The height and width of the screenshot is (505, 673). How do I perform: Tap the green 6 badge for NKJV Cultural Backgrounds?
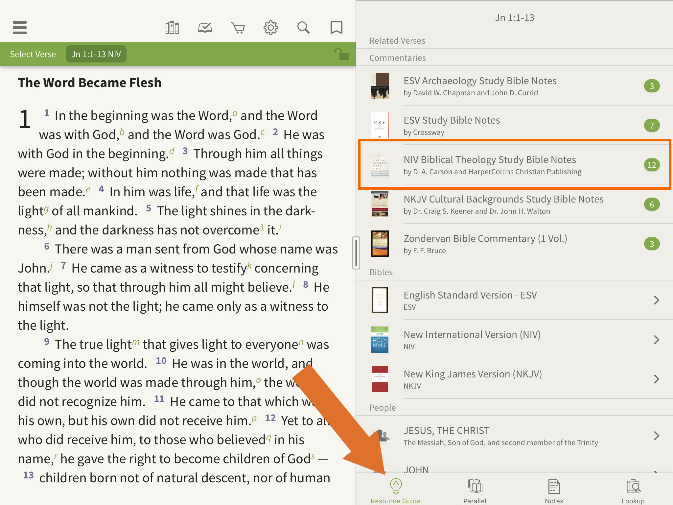tap(652, 204)
